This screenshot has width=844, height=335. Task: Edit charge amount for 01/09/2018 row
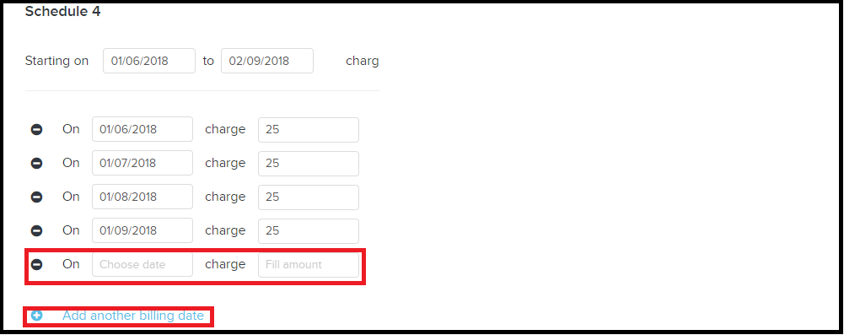[x=309, y=230]
